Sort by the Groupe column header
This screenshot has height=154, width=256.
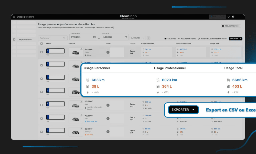pos(132,44)
